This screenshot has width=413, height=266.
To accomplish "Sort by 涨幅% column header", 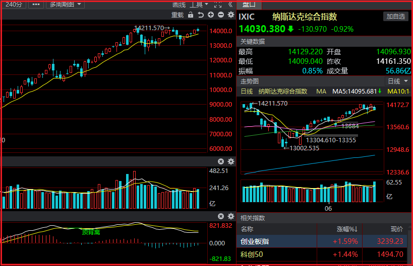I will click(x=347, y=229).
